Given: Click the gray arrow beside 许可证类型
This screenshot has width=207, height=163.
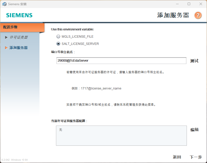Looking at the screenshot, I should click(x=6, y=37).
